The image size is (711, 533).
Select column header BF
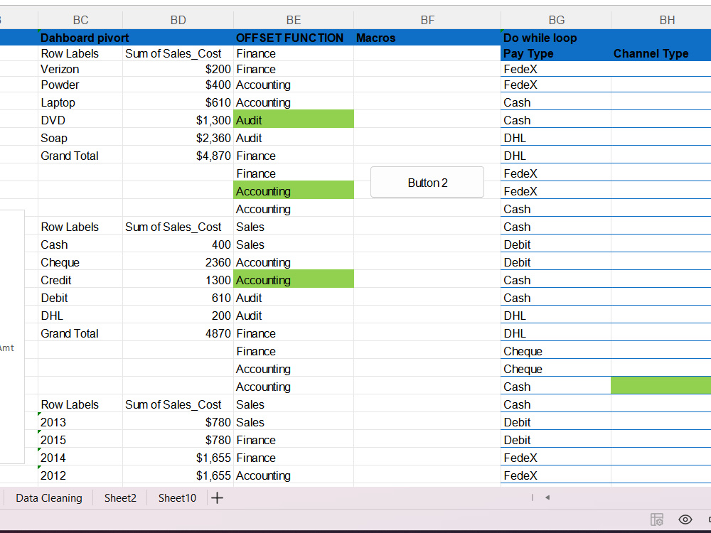(427, 20)
